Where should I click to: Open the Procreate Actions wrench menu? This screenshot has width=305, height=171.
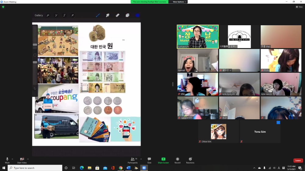pyautogui.click(x=48, y=15)
